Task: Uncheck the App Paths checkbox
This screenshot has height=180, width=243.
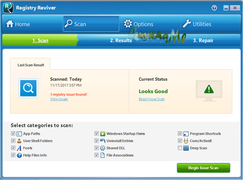Action: click(13, 134)
